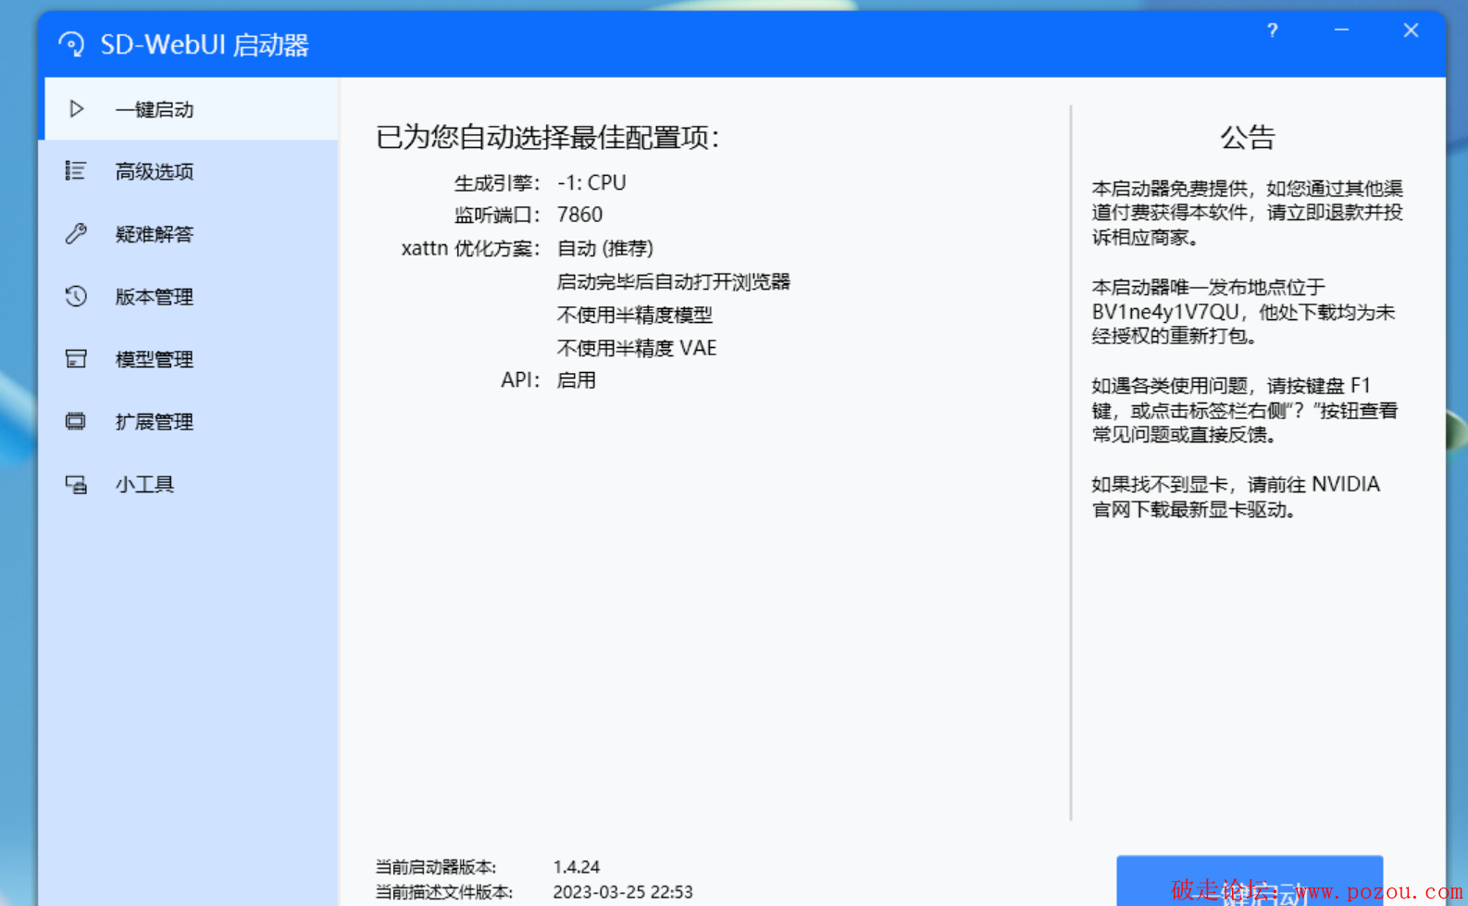The height and width of the screenshot is (906, 1468).
Task: Click the SD-WebUI launcher logo in title bar
Action: coord(71,44)
